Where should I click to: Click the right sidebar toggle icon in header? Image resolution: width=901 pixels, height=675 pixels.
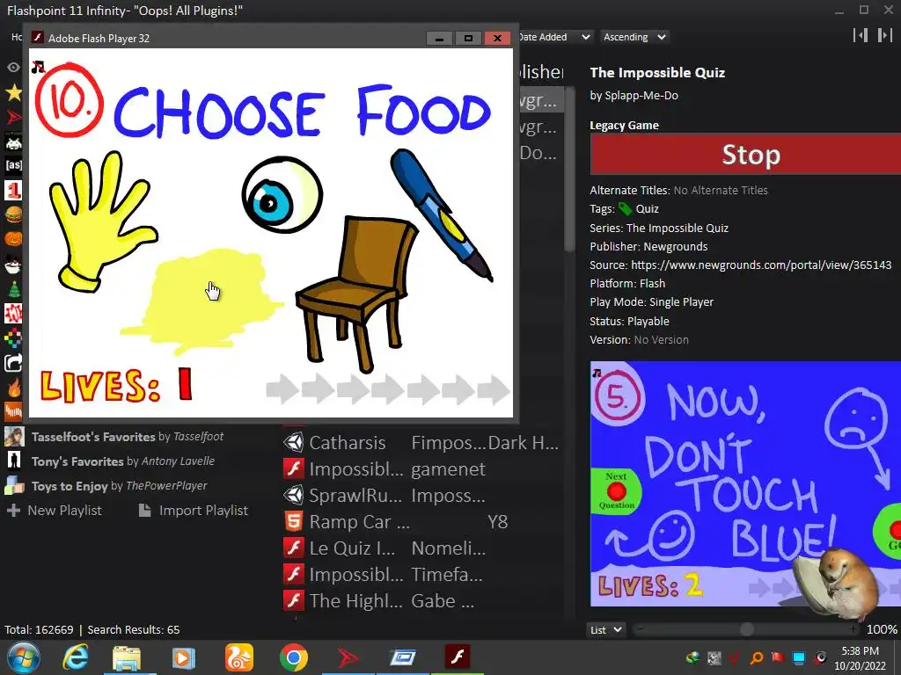click(x=884, y=35)
